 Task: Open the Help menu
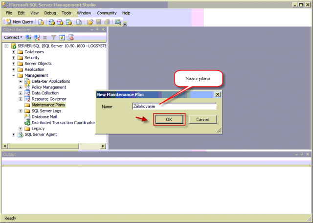point(126,13)
